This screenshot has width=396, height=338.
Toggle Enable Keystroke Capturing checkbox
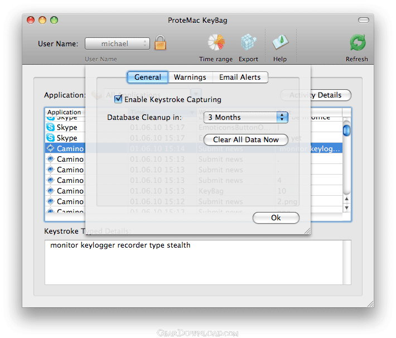(x=118, y=99)
